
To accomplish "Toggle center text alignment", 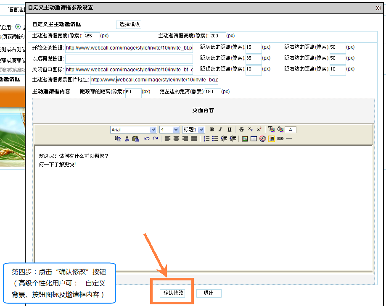I will click(x=177, y=139).
